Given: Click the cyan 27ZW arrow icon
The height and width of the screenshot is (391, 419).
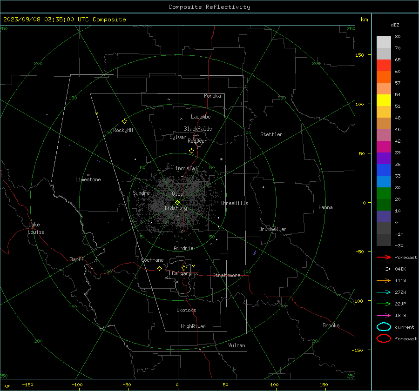Looking at the screenshot, I should (384, 292).
